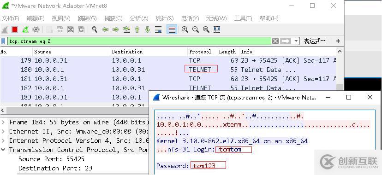The width and height of the screenshot is (382, 175).
Task: Reset text to normal size
Action: pyautogui.click(x=206, y=29)
